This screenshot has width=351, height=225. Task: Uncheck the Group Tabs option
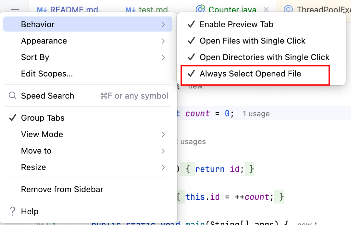pyautogui.click(x=43, y=118)
